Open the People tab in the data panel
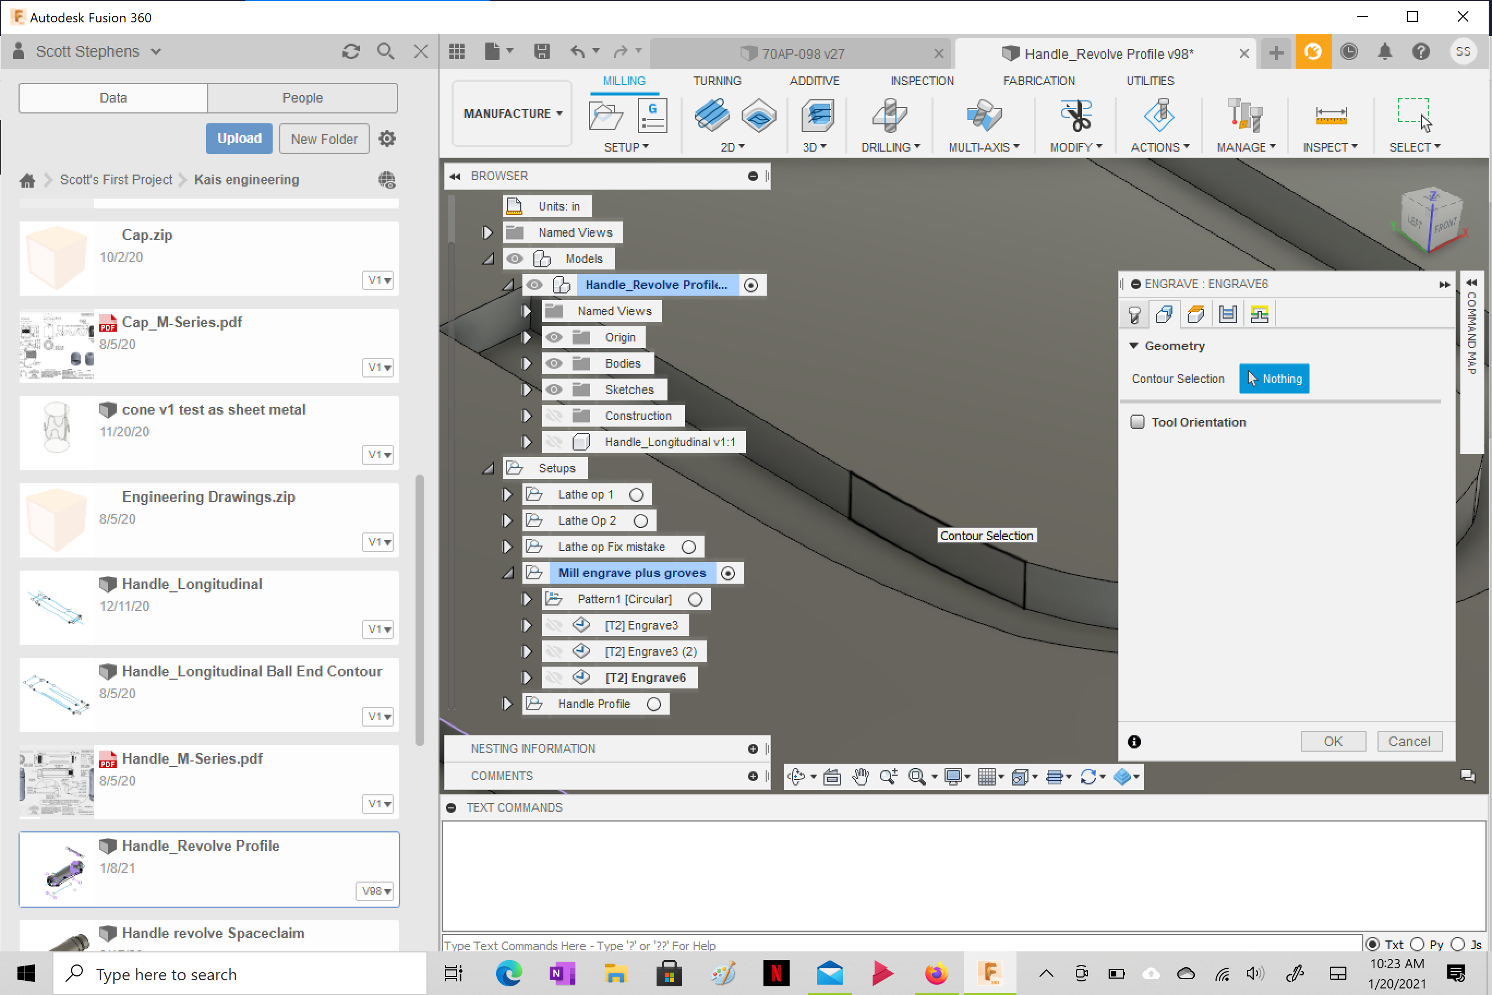The height and width of the screenshot is (995, 1492). [303, 98]
